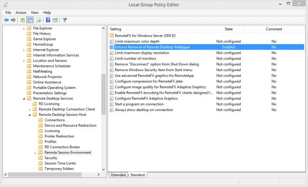Click the Show/Hide Action Pane icon
The width and height of the screenshot is (308, 187).
tap(55, 20)
